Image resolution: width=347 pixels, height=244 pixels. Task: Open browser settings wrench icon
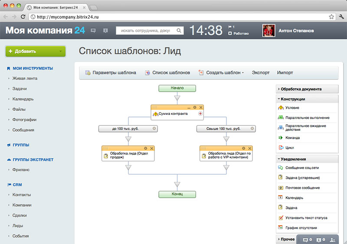[341, 16]
